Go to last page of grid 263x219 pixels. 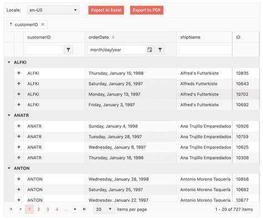pyautogui.click(x=84, y=209)
